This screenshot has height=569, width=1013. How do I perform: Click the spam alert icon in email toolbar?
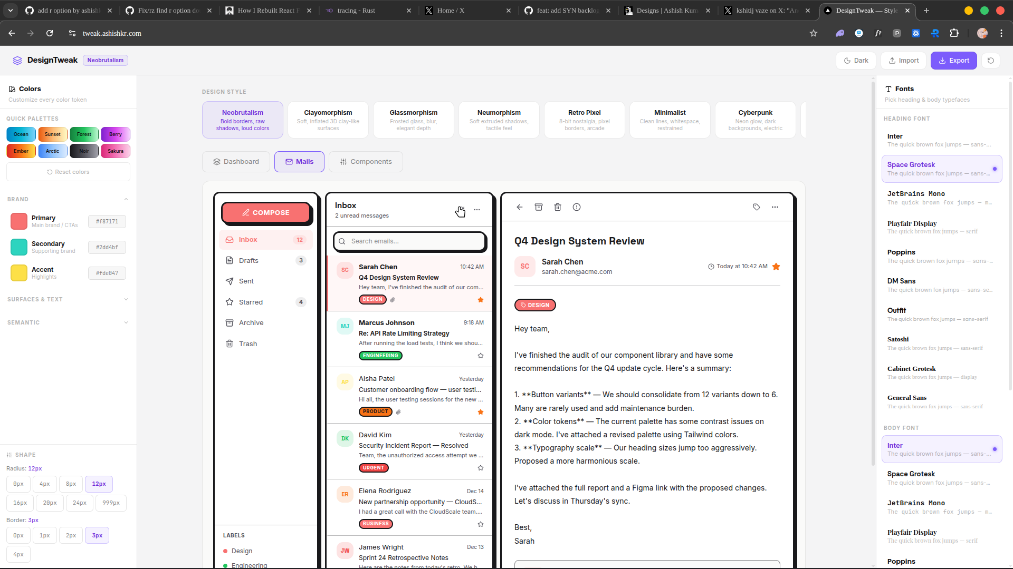(x=577, y=207)
